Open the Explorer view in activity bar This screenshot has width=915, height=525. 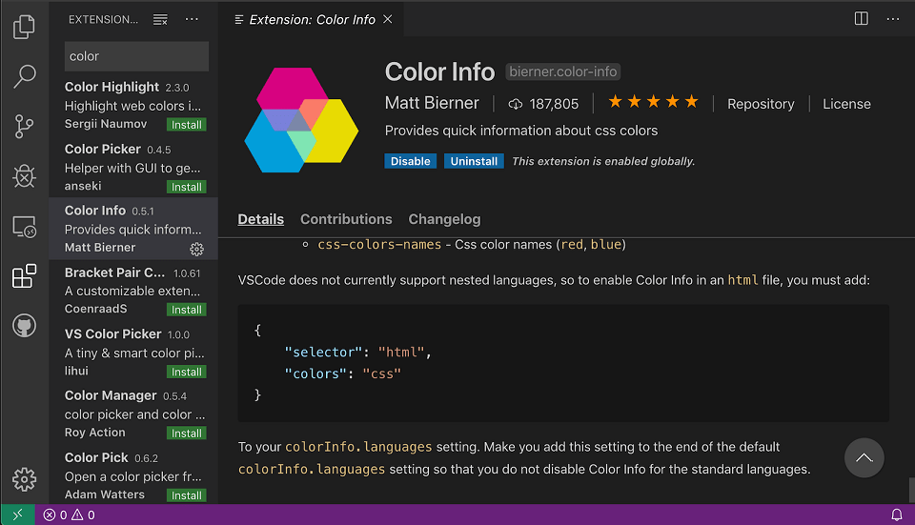[x=24, y=27]
